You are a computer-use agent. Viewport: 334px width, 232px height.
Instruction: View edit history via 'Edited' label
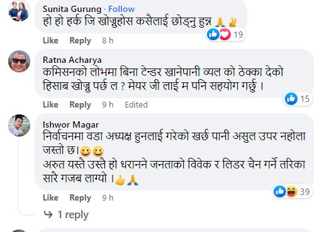[136, 104]
